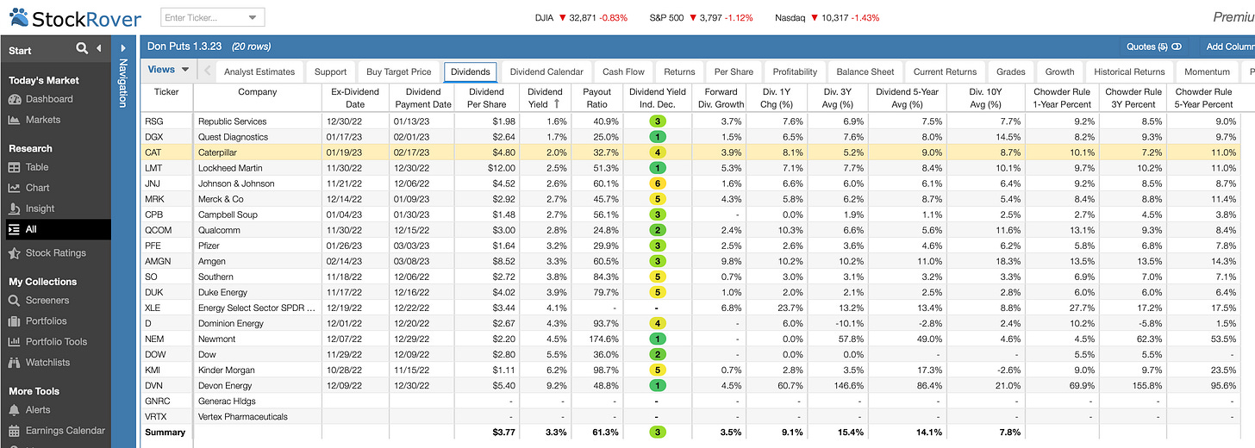The width and height of the screenshot is (1255, 448).
Task: Click the Summary row label
Action: point(165,432)
